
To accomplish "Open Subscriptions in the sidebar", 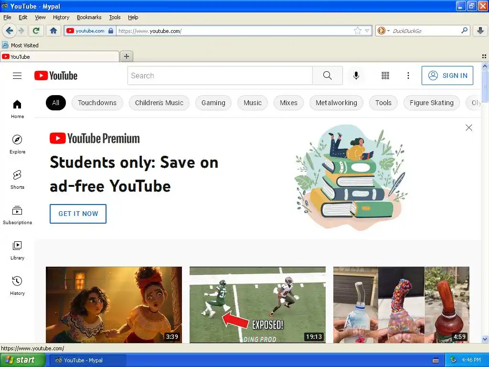I will click(x=17, y=216).
